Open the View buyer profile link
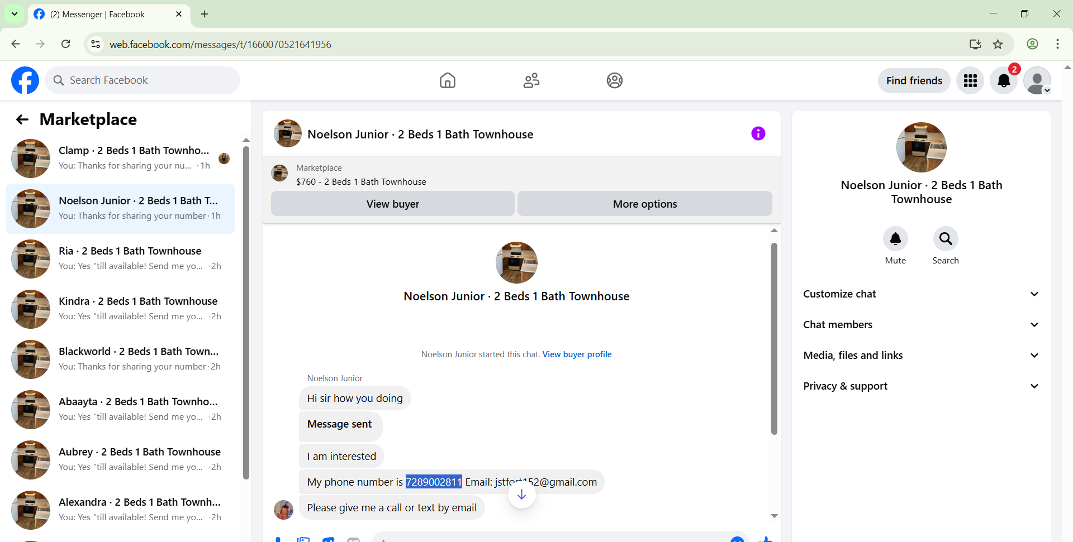1073x542 pixels. pos(577,354)
